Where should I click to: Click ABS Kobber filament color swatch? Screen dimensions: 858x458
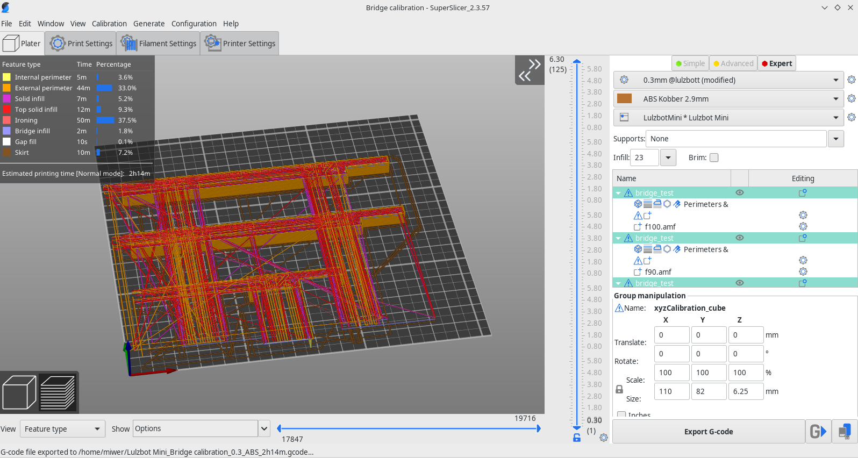point(624,98)
